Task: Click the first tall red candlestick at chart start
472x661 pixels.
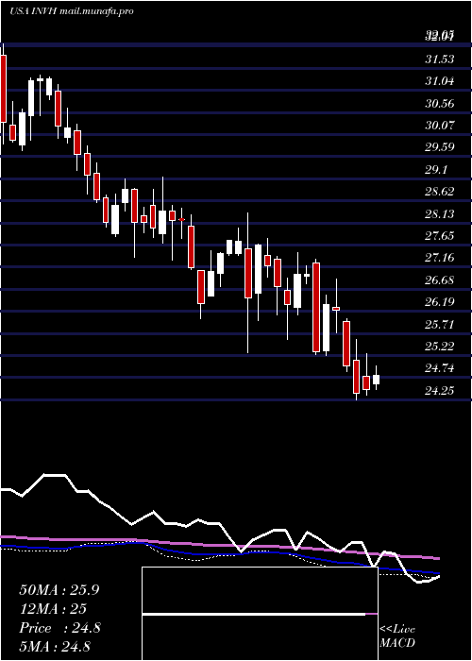Action: click(x=4, y=89)
